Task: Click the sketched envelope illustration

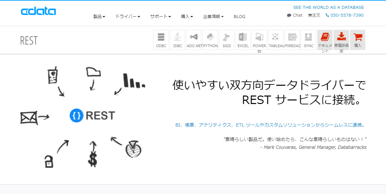Action: (x=29, y=118)
